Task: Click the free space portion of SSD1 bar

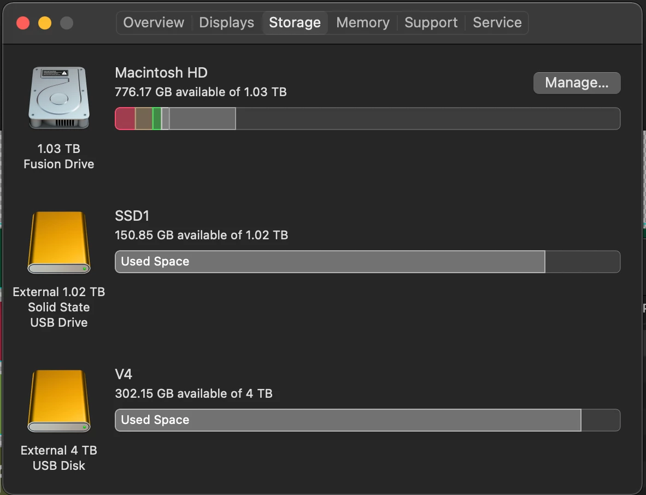Action: 583,262
